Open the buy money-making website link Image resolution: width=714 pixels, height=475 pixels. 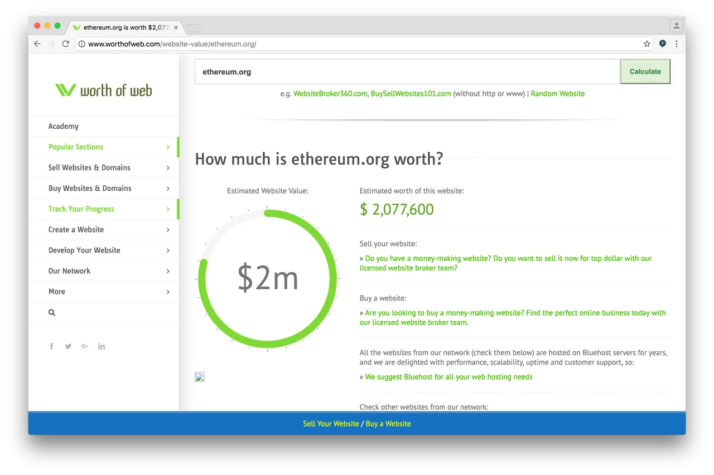click(x=513, y=318)
